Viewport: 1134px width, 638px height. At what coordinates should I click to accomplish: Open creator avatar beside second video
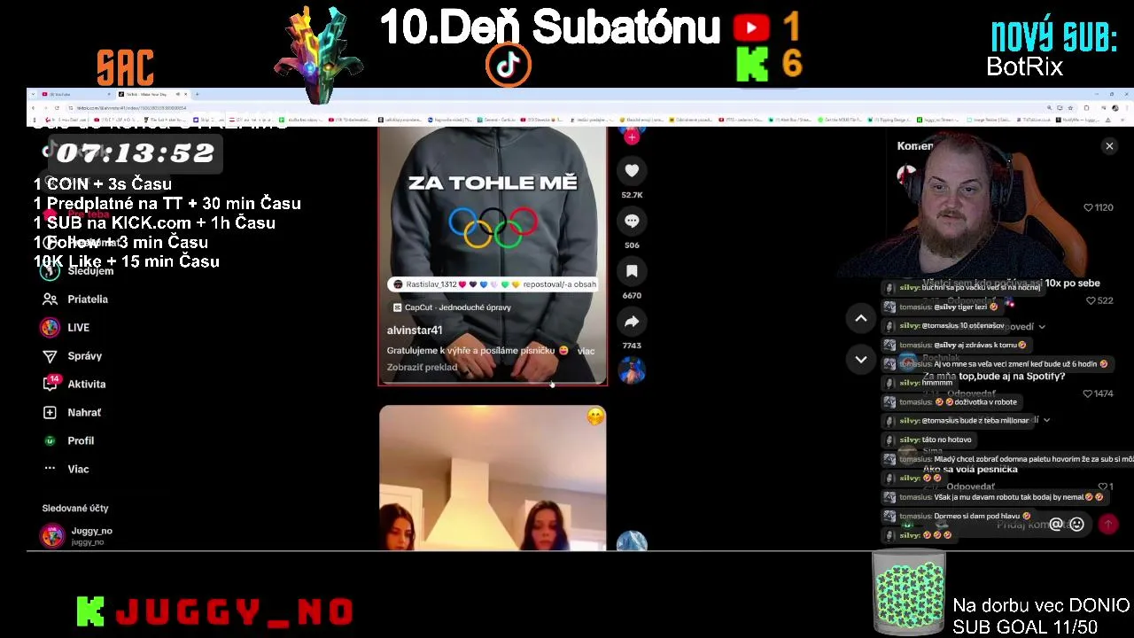click(x=632, y=541)
